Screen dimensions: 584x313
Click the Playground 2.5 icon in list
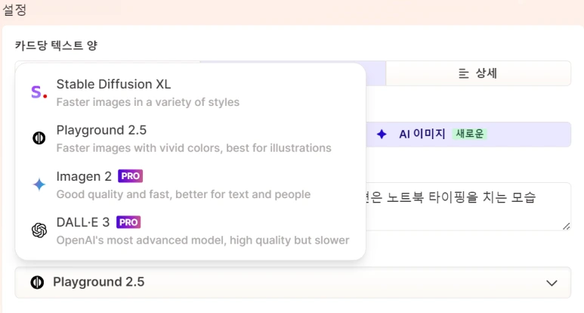point(39,138)
